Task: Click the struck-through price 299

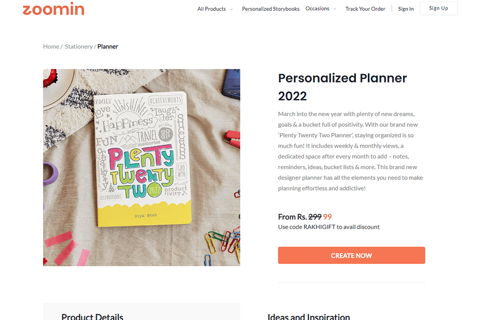Action: pos(314,217)
